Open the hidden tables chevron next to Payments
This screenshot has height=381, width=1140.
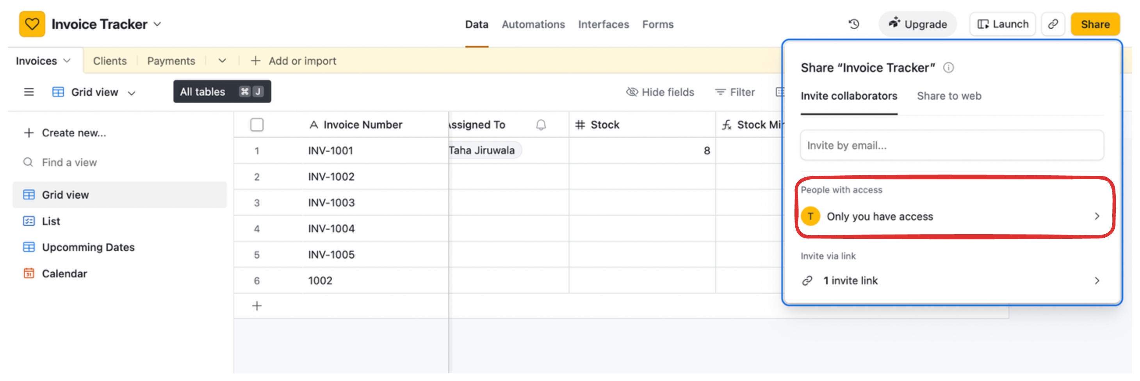coord(223,60)
